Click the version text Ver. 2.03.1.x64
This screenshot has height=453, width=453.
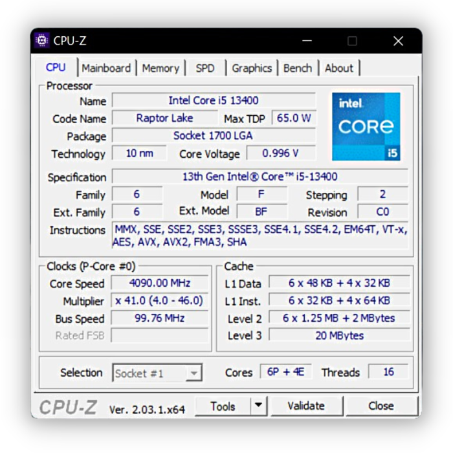pos(147,410)
